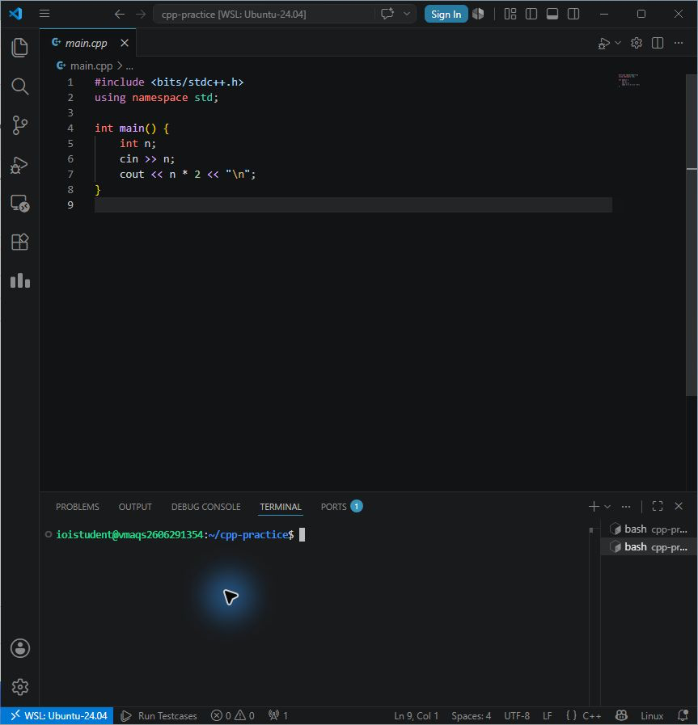The image size is (698, 725).
Task: Change encoding via UTF-8 status item
Action: tap(517, 716)
